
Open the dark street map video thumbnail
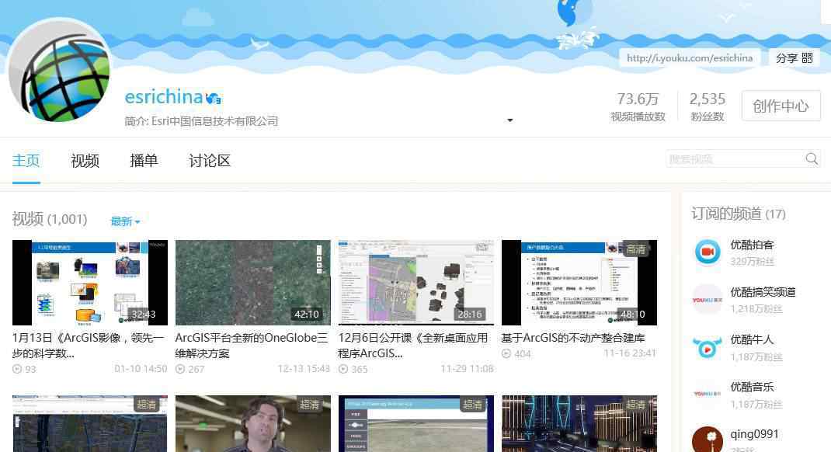click(x=90, y=423)
